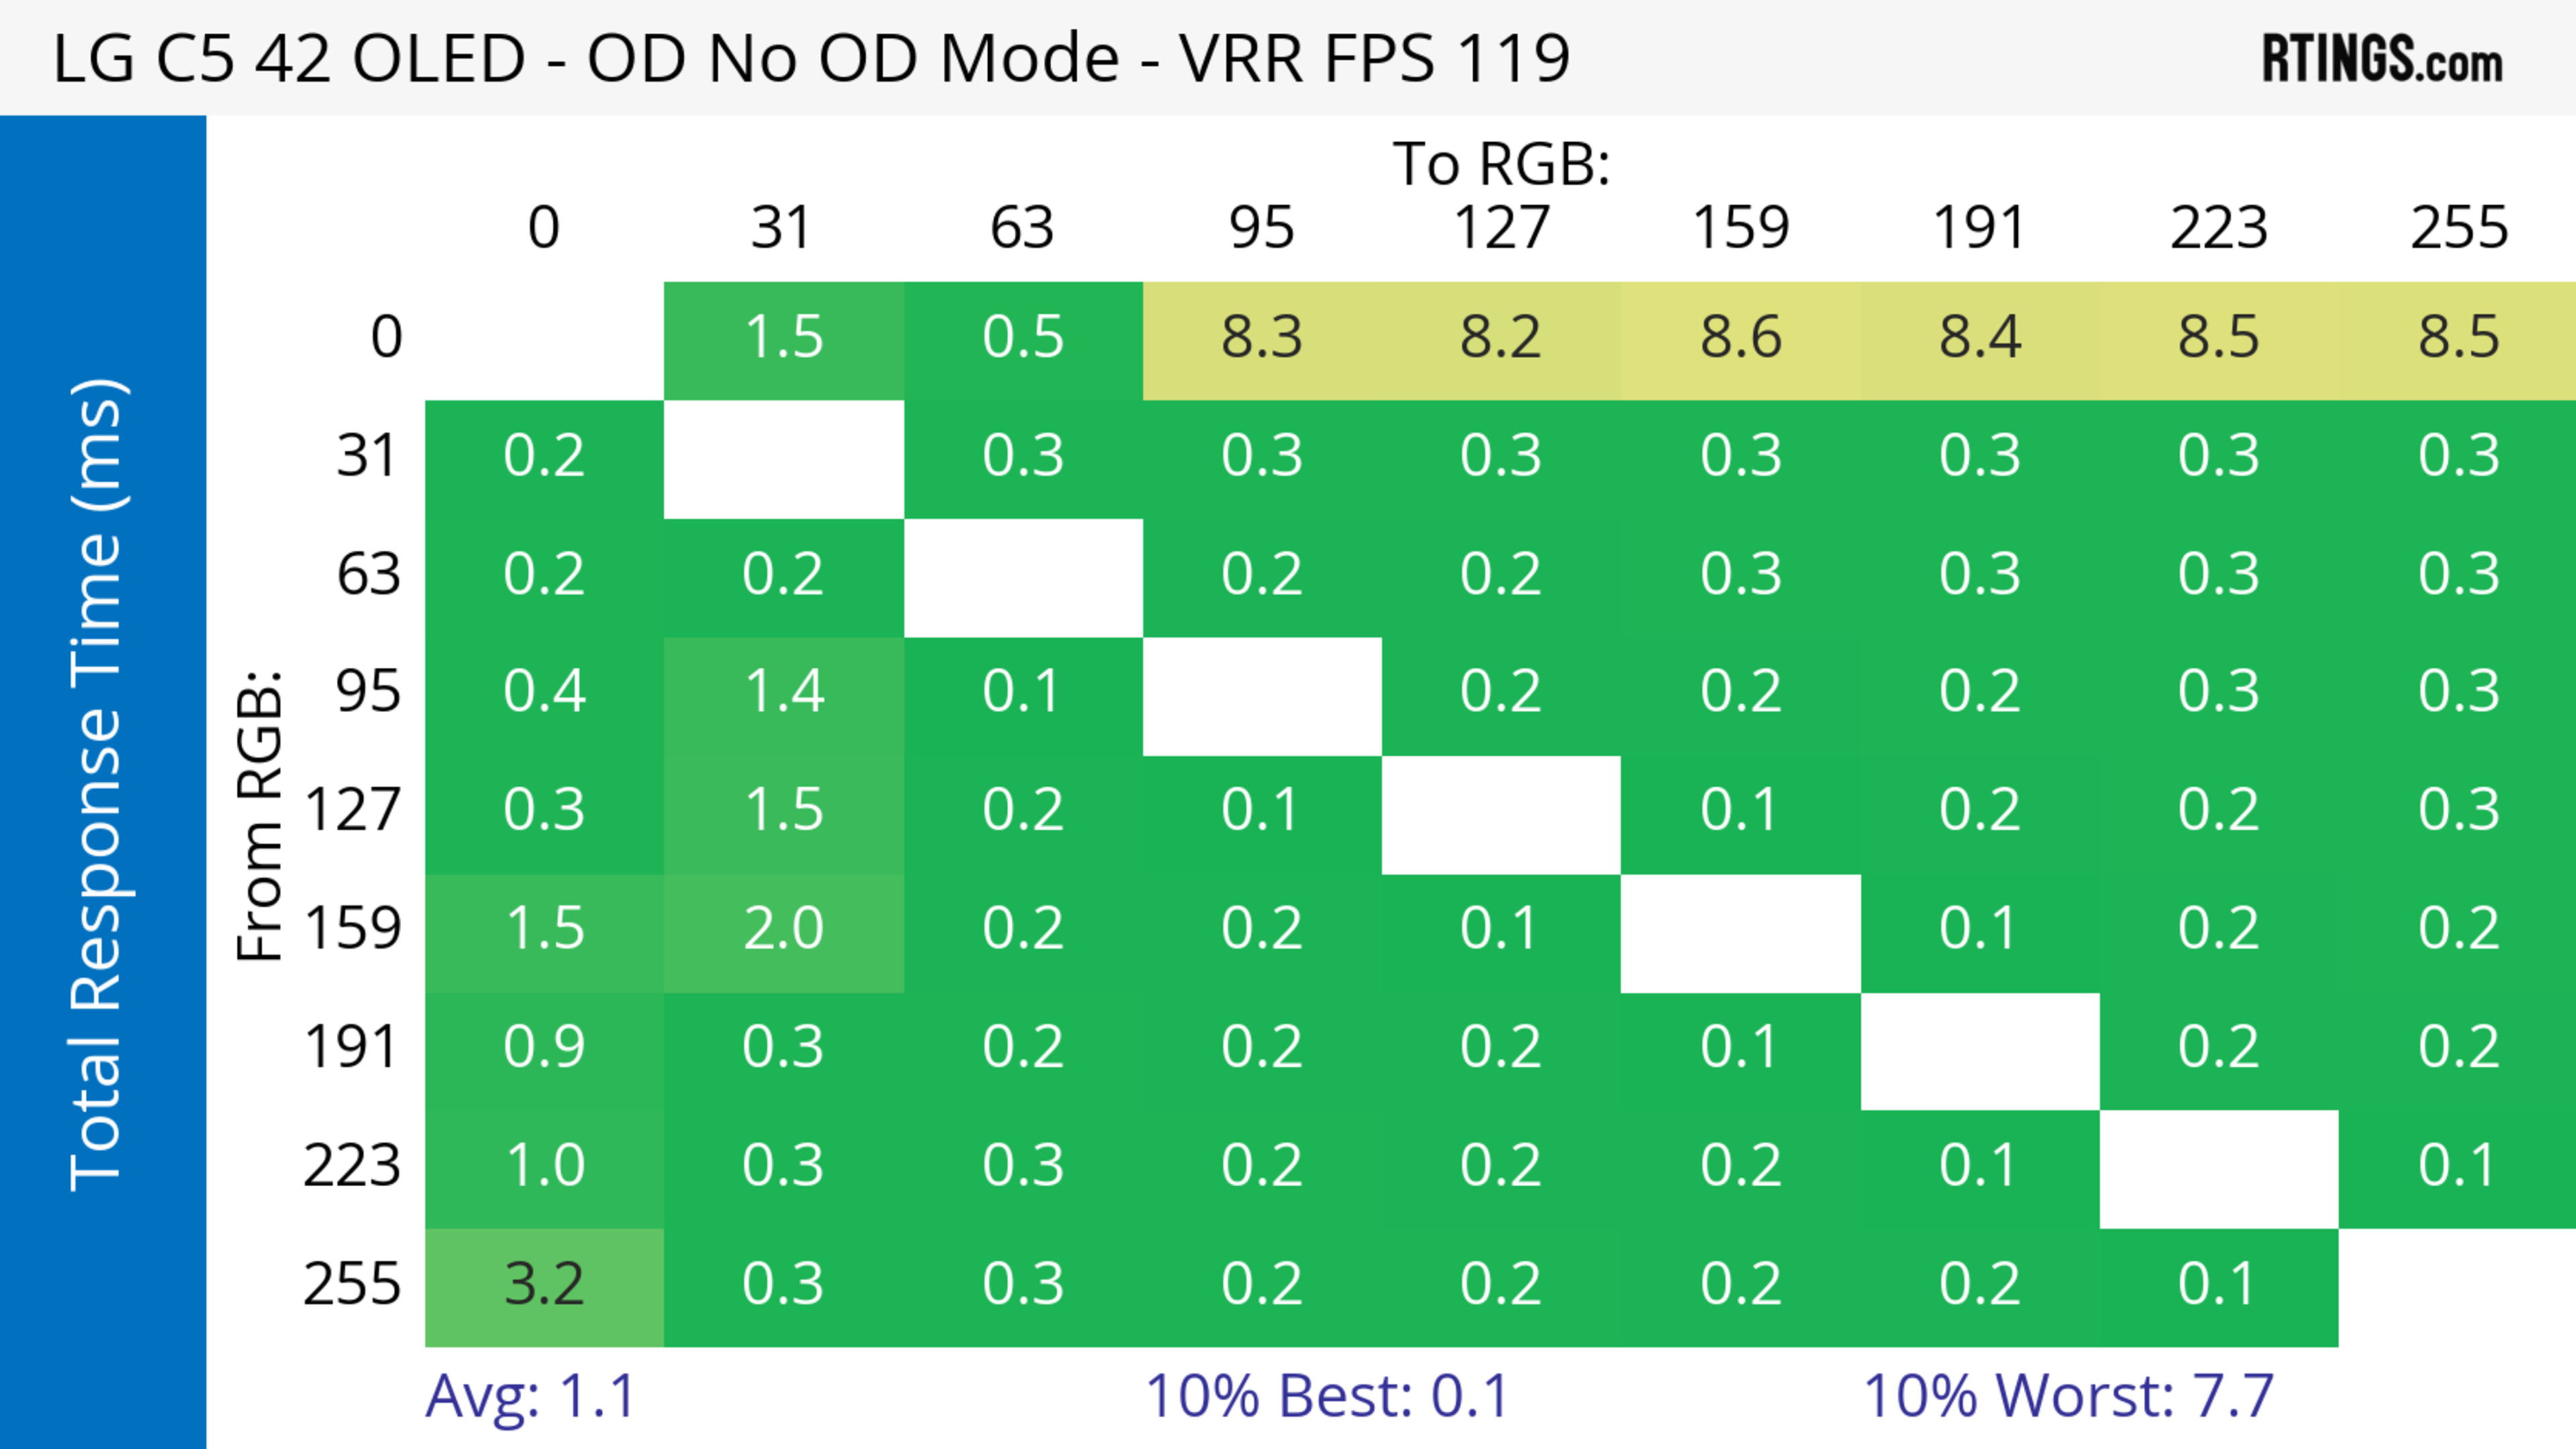Click the 10% Worst: 7.7 summary
2576x1449 pixels.
pyautogui.click(x=2068, y=1397)
